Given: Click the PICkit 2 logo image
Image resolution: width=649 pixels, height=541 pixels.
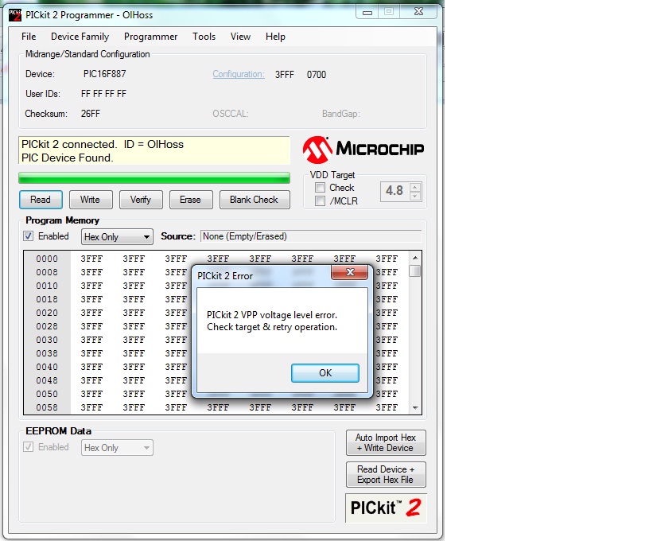Looking at the screenshot, I should point(386,508).
